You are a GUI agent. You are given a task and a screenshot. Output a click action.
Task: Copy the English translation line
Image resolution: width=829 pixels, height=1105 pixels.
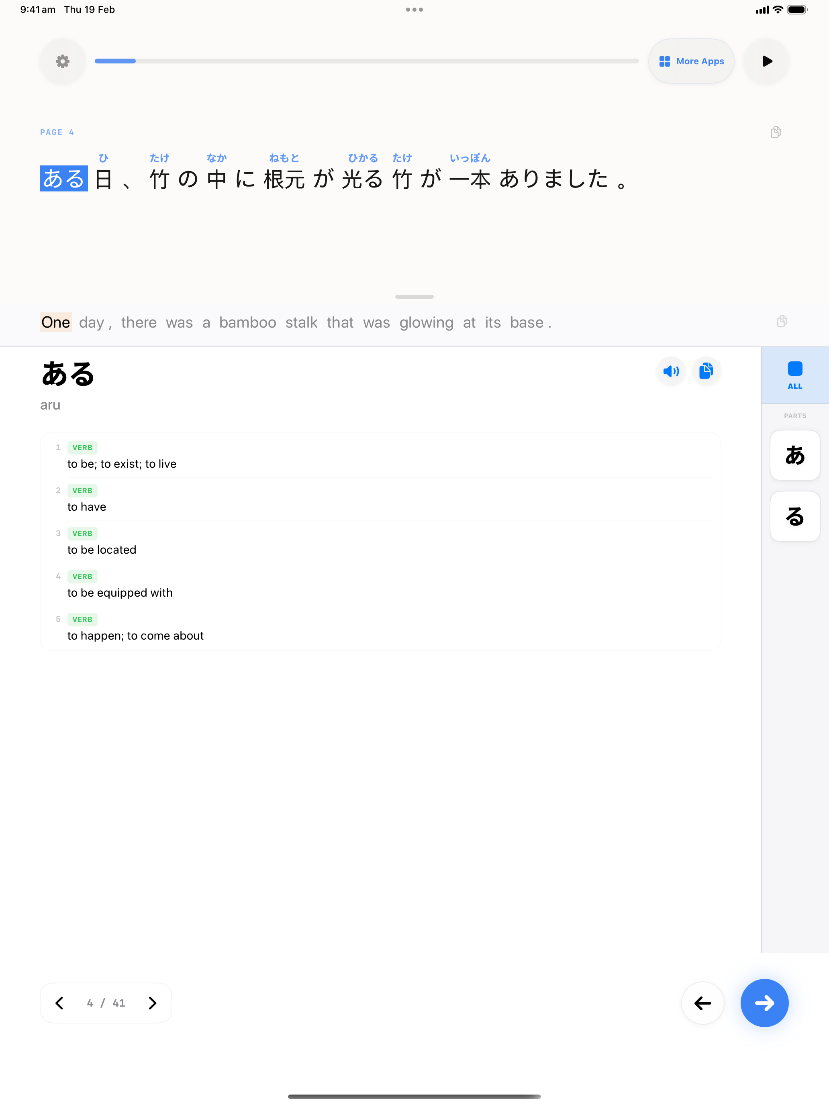(x=782, y=321)
